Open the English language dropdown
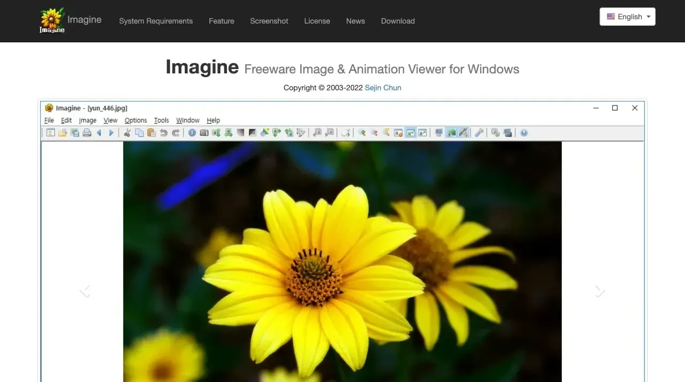The image size is (685, 382). (x=628, y=17)
